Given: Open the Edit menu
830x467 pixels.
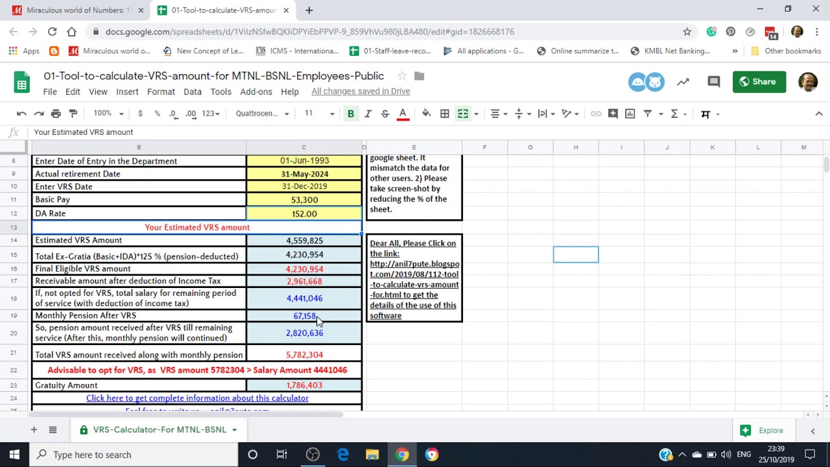Looking at the screenshot, I should (73, 91).
